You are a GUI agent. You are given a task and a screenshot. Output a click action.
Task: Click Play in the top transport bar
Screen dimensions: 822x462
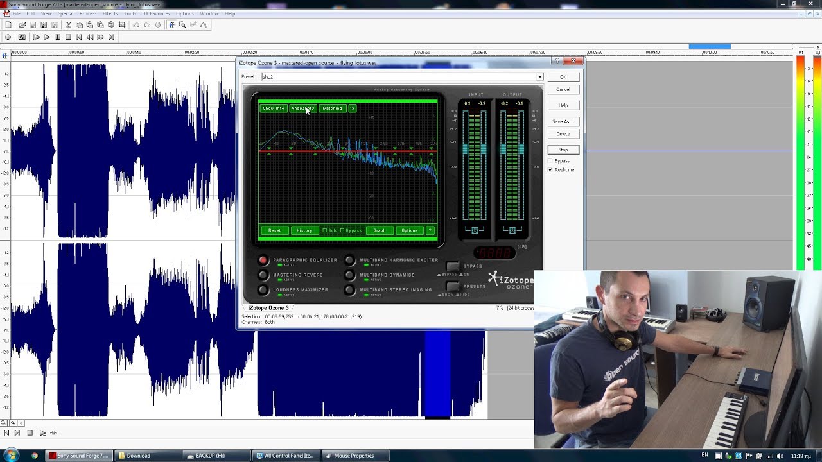point(47,37)
